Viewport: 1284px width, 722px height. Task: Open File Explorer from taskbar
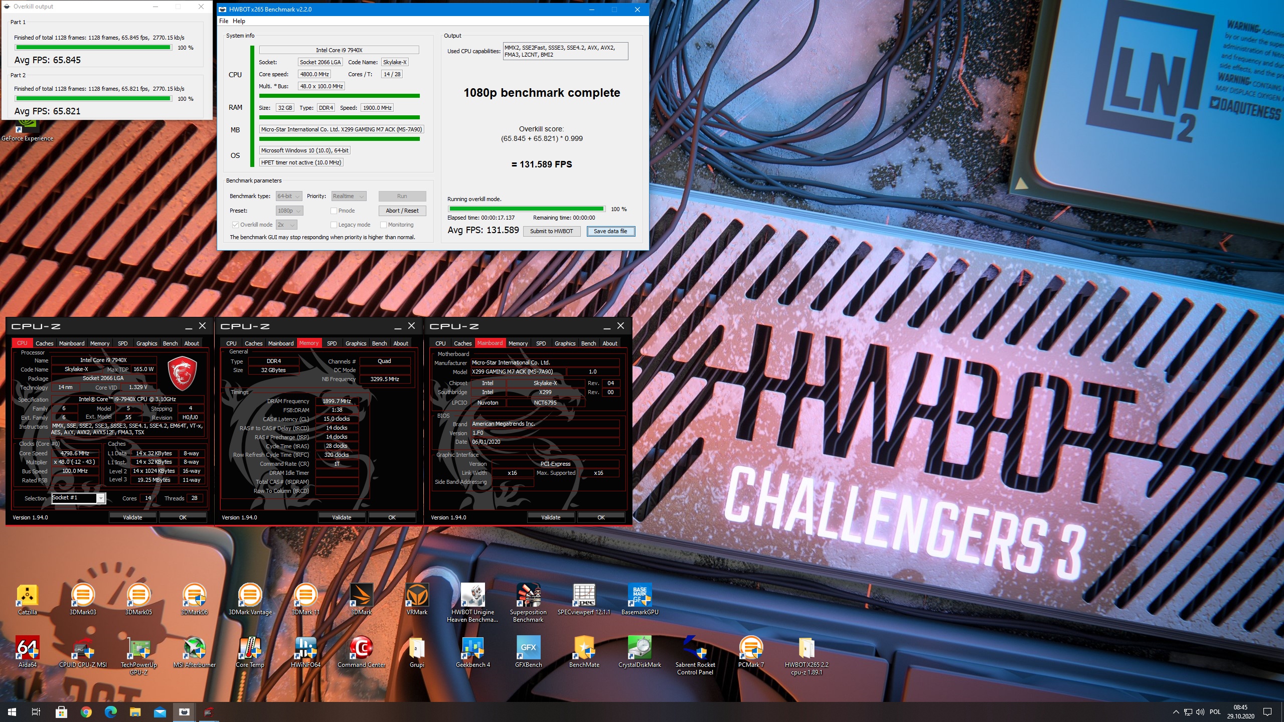pyautogui.click(x=135, y=712)
